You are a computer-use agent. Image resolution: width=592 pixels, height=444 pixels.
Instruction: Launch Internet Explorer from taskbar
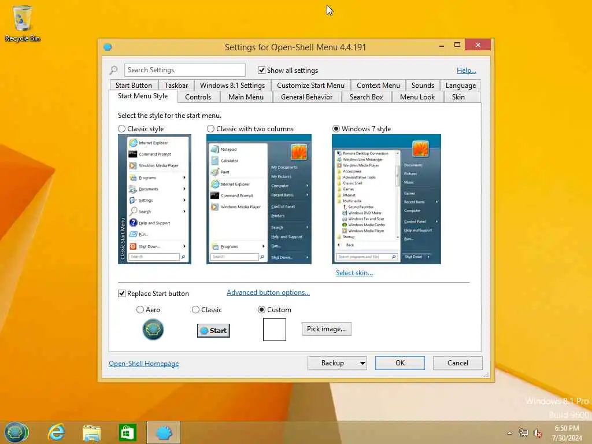click(x=56, y=432)
